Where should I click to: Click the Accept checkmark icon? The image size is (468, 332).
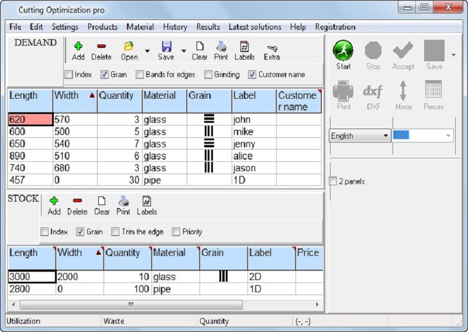[403, 50]
